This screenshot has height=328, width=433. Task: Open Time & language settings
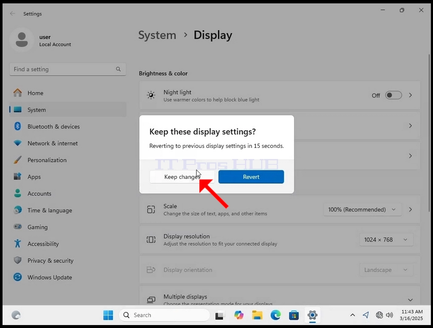tap(67, 211)
